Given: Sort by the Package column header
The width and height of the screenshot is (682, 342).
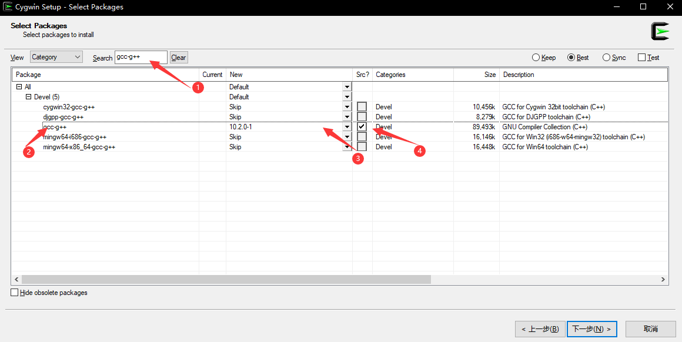Looking at the screenshot, I should (106, 75).
